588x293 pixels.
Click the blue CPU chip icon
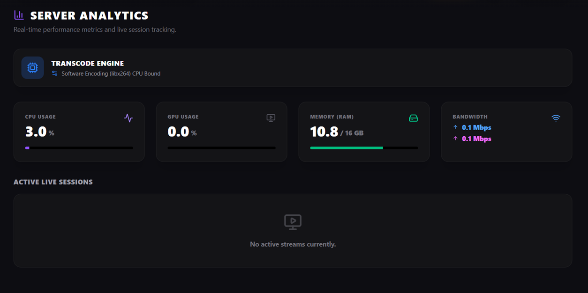pyautogui.click(x=32, y=68)
